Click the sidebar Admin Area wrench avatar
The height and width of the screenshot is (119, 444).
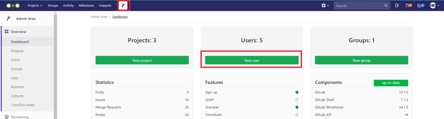pyautogui.click(x=9, y=18)
